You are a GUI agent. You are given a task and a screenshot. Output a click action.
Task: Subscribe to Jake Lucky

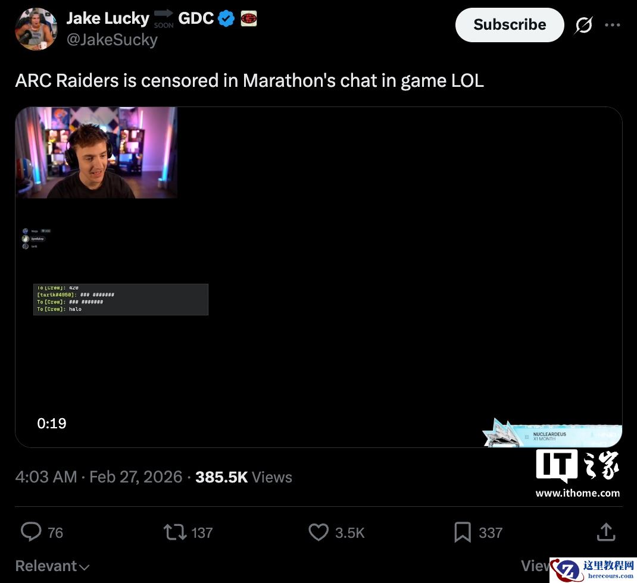510,25
